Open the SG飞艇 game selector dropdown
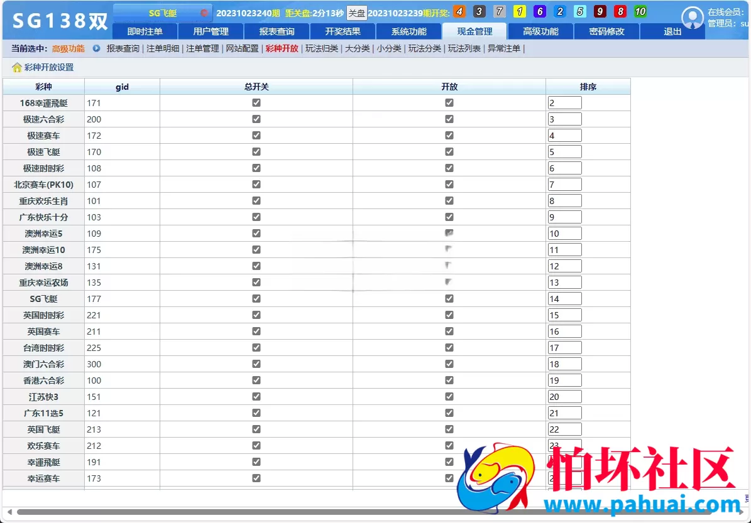Viewport: 751px width, 523px height. [x=162, y=13]
